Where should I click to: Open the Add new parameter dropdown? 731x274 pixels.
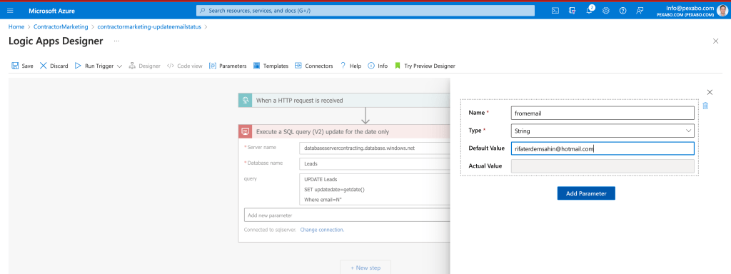click(x=348, y=215)
